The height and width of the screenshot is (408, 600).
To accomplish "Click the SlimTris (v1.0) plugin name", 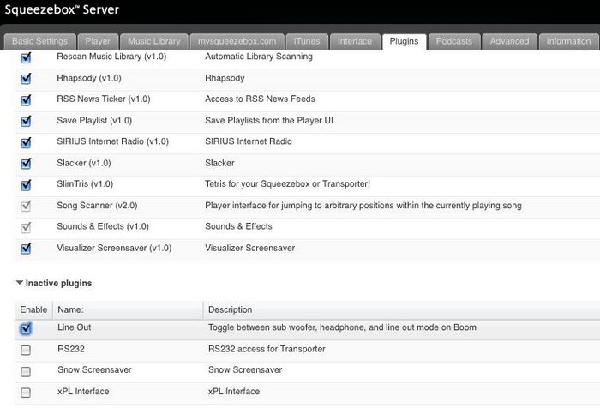I will click(85, 184).
